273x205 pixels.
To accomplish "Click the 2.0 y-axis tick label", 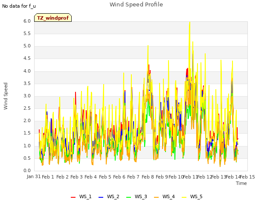I will (x=27, y=120).
